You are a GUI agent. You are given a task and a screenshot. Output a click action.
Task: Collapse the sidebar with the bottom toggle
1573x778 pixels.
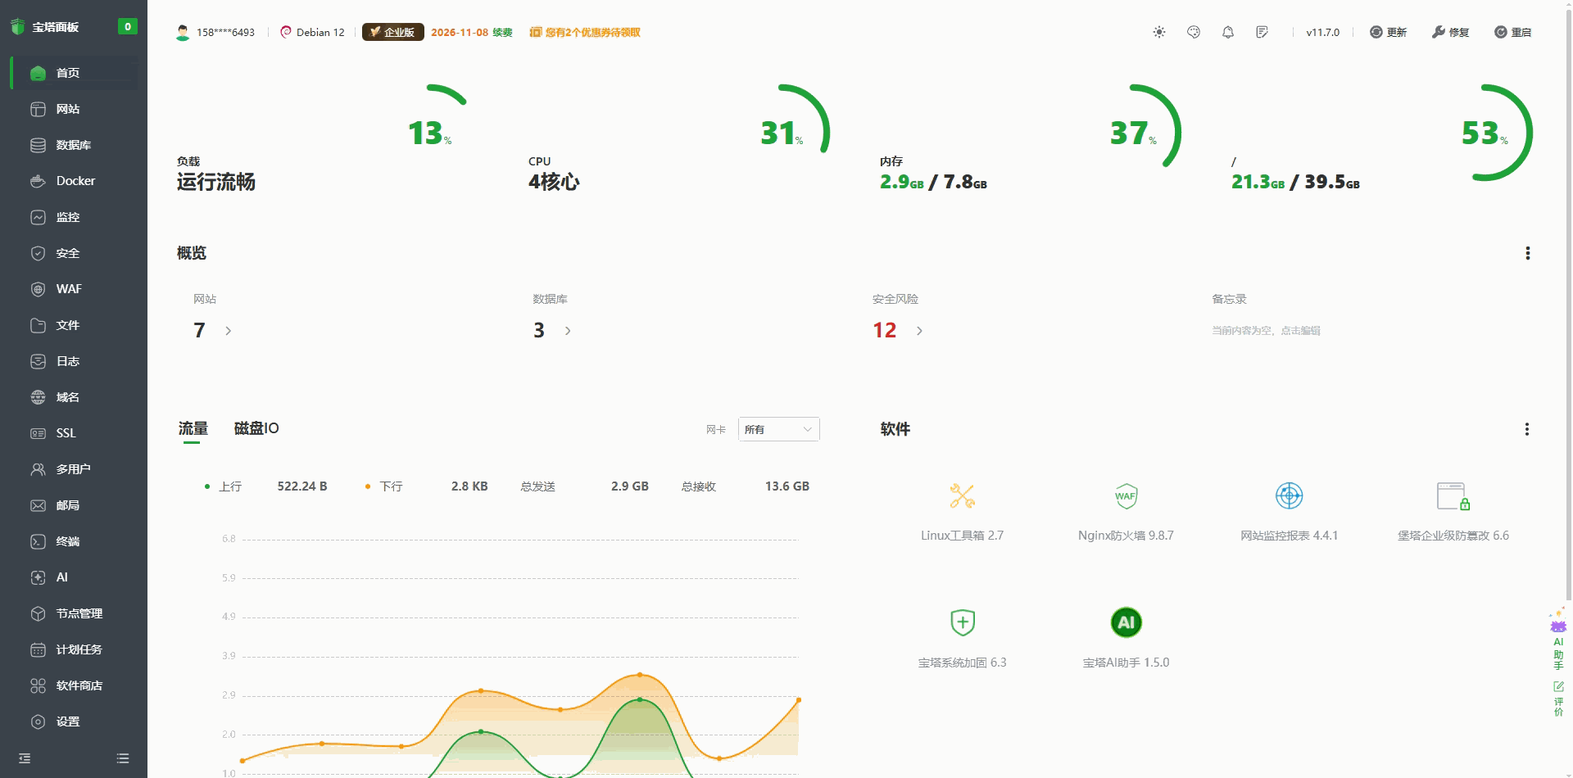point(24,758)
